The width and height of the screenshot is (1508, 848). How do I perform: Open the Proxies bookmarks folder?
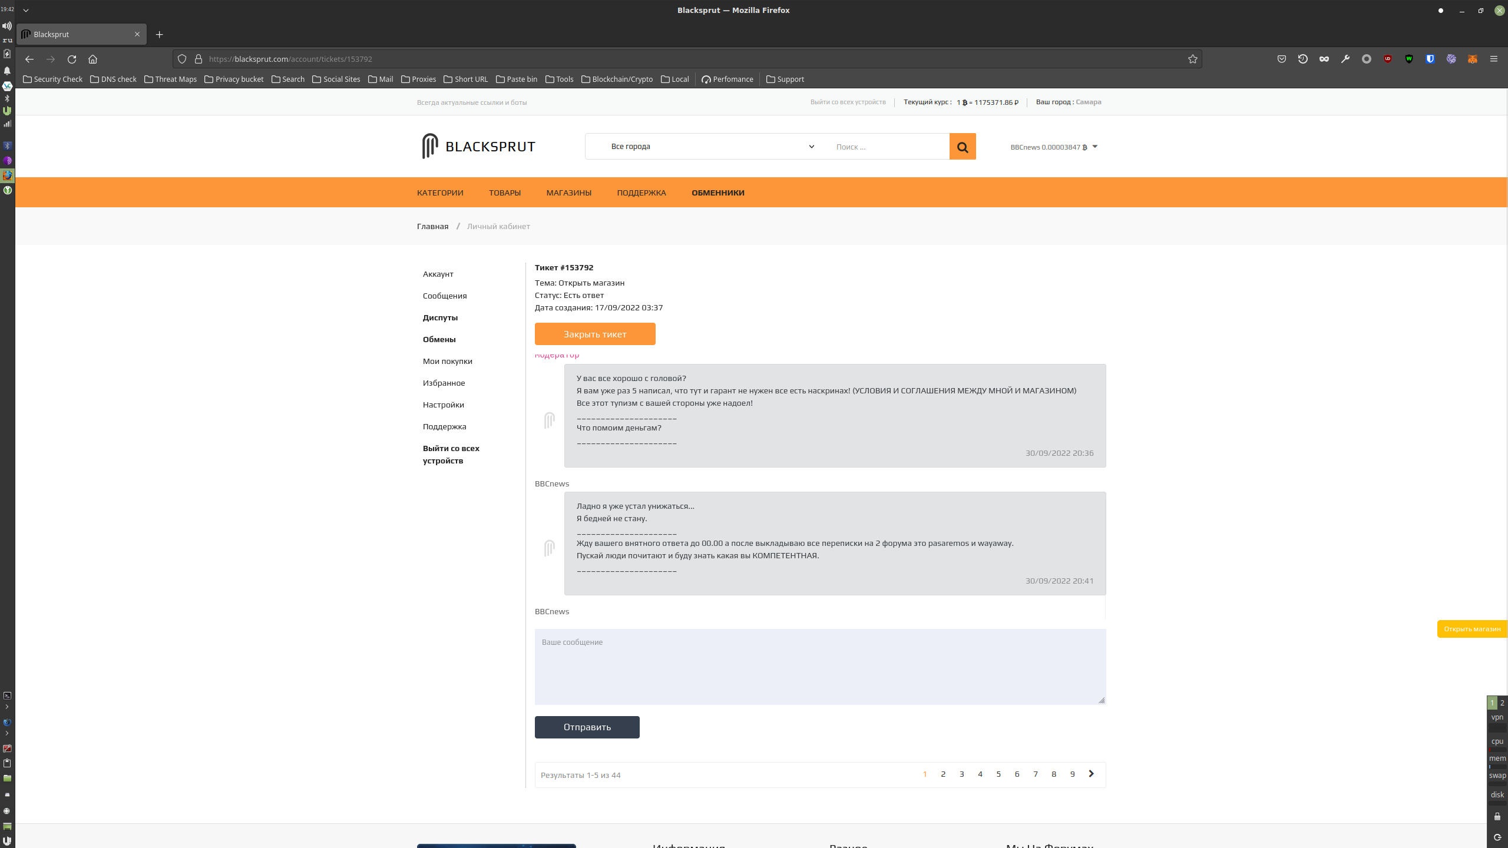[418, 79]
